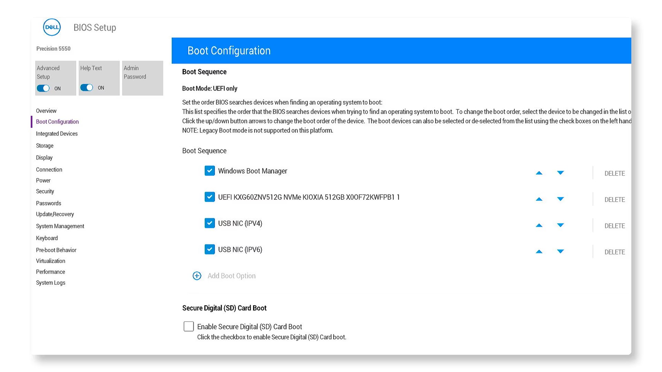Open Overview section in sidebar
This screenshot has width=662, height=372.
tap(46, 111)
